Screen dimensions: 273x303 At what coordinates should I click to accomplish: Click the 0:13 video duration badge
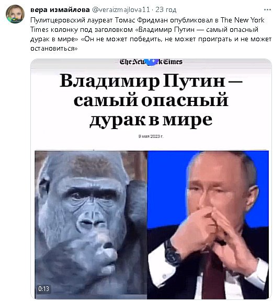(44, 289)
